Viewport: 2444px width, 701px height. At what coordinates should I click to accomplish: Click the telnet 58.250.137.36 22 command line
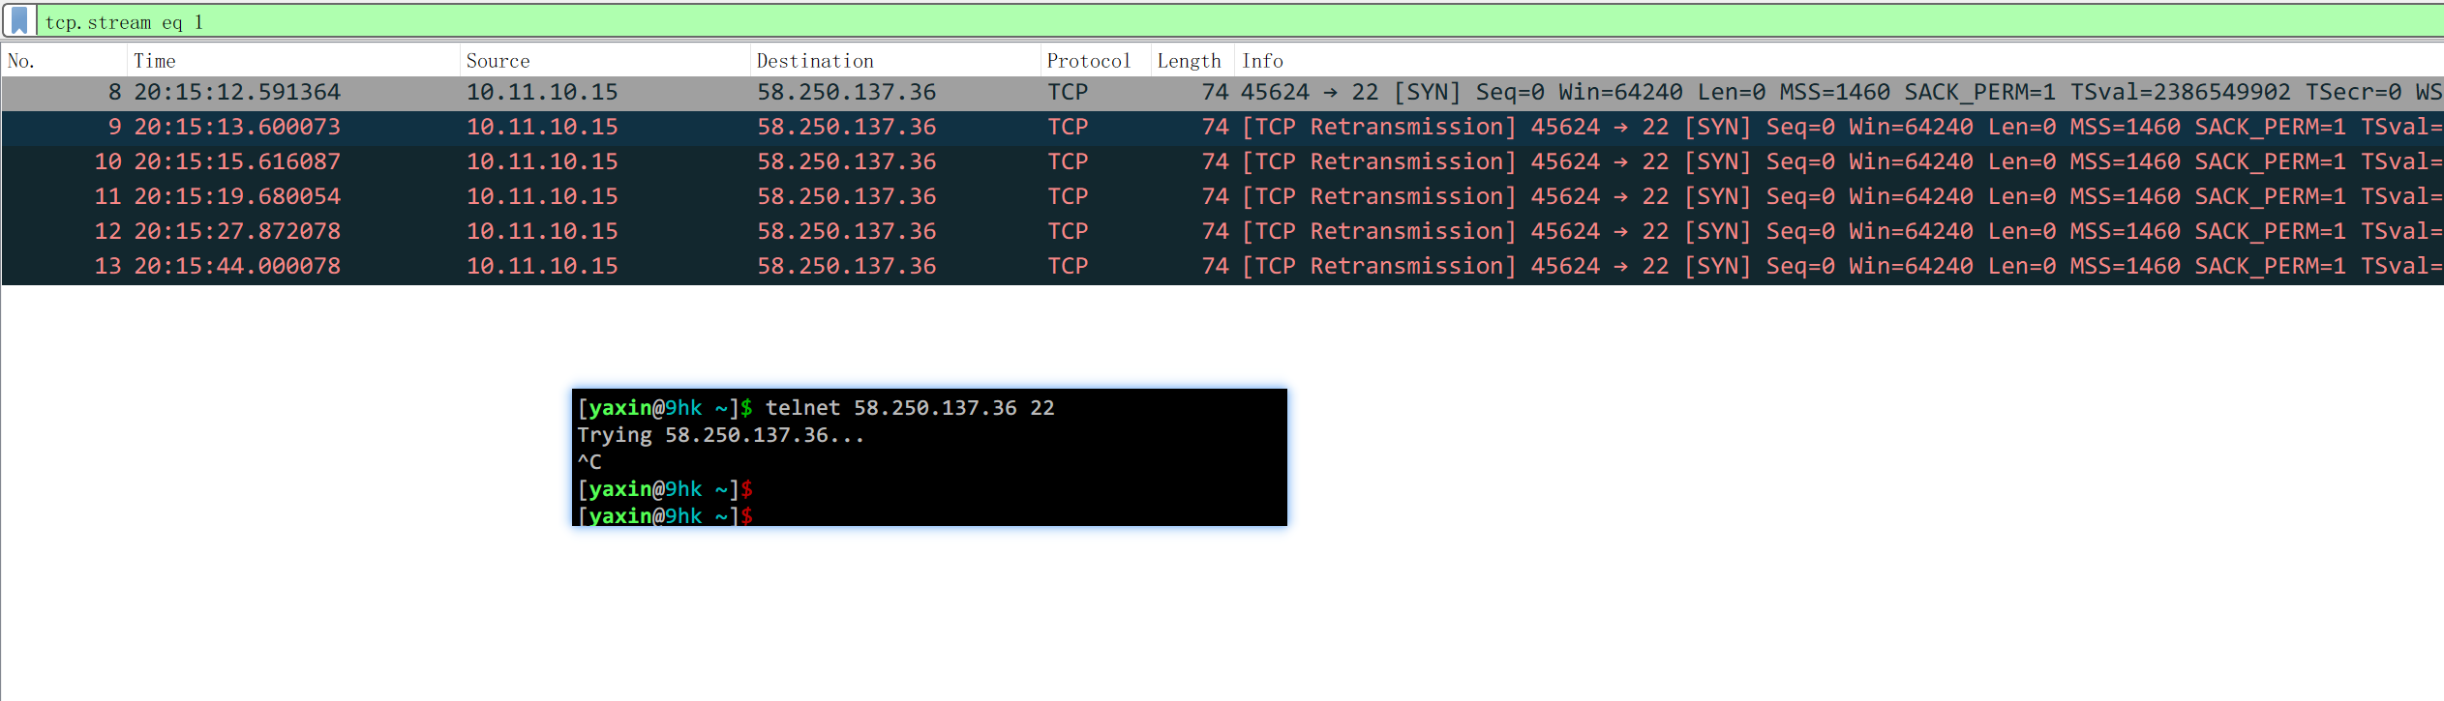pos(910,408)
